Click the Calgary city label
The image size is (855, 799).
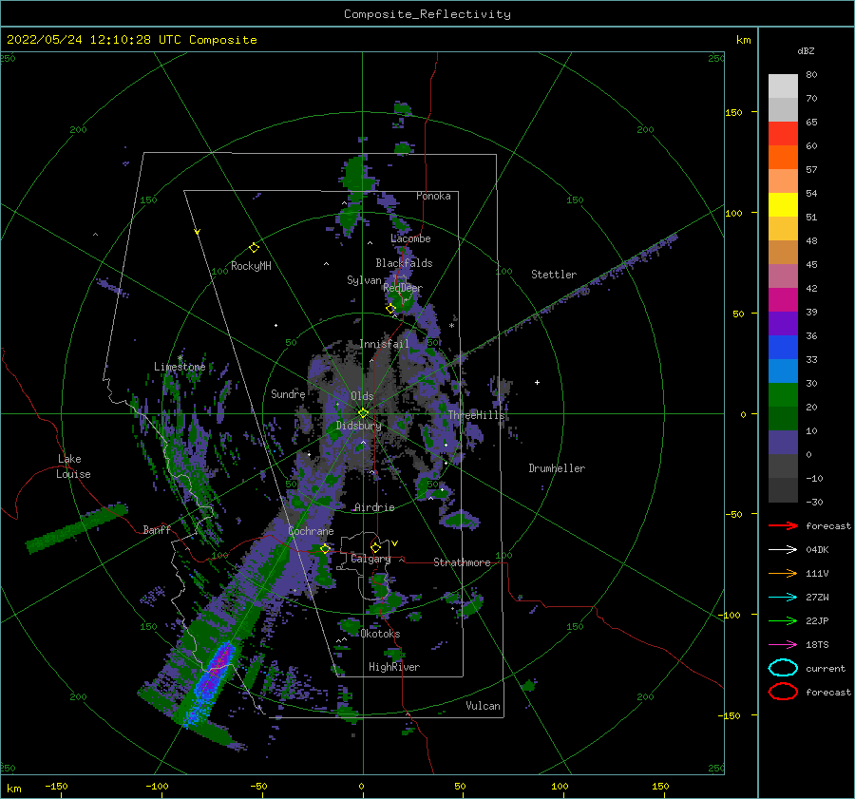370,559
